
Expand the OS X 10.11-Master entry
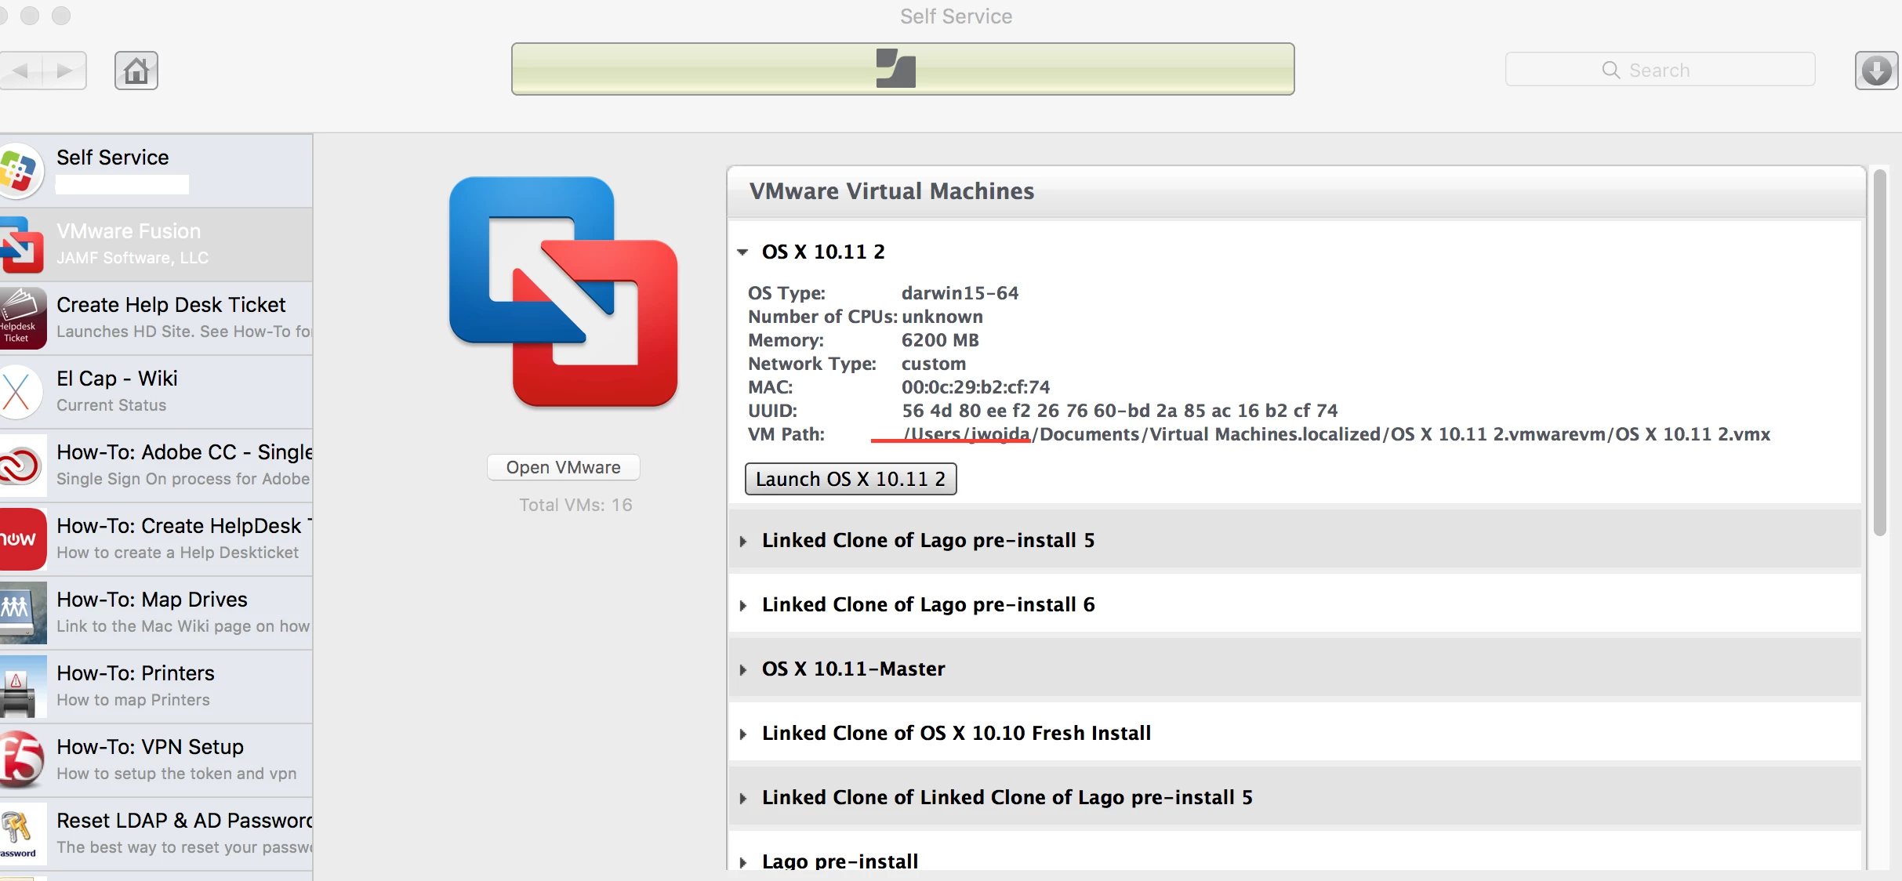coord(742,669)
